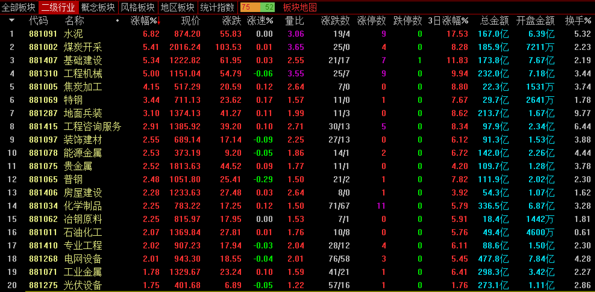Select the 光伏设备 sector

[x=83, y=285]
